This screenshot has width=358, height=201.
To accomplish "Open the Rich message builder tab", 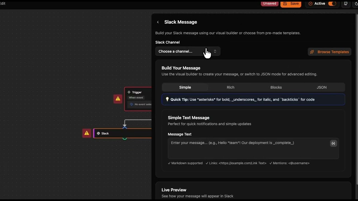I will (230, 87).
